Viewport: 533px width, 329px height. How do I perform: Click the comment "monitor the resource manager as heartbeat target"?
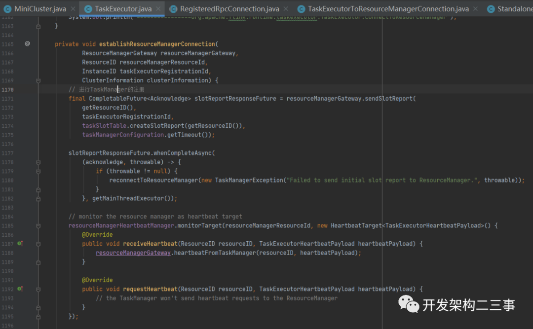pyautogui.click(x=155, y=217)
